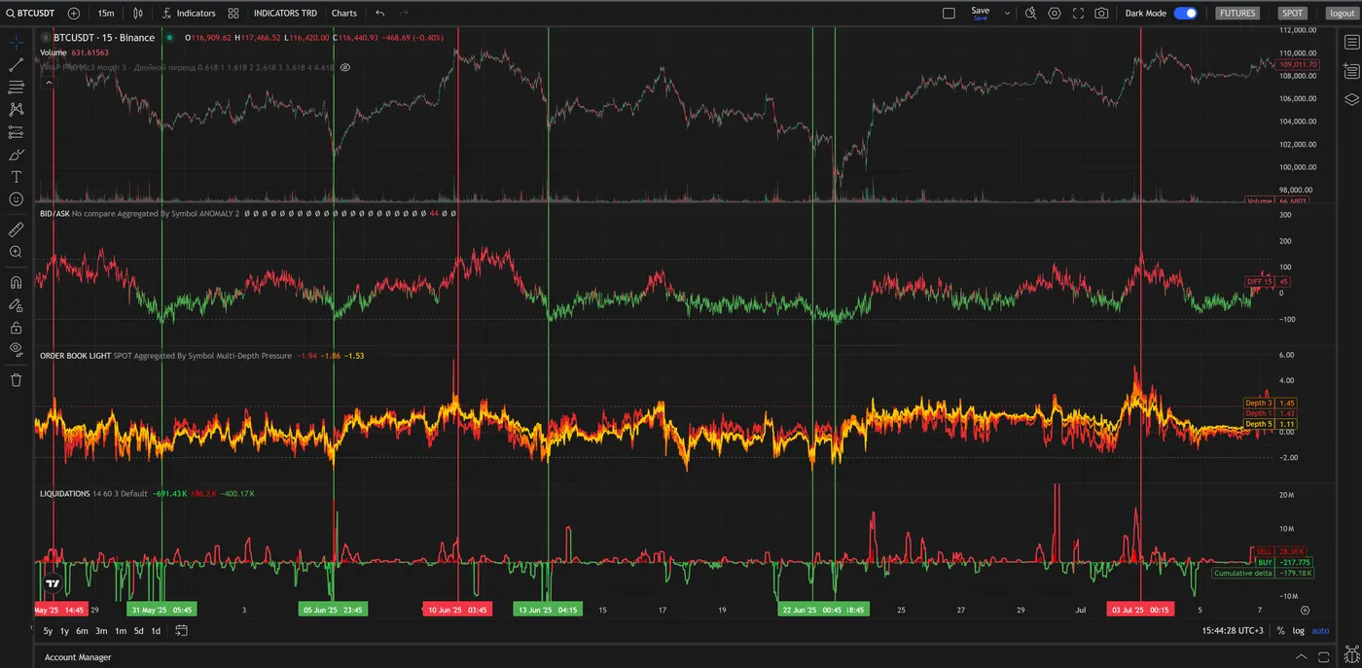This screenshot has height=668, width=1362.
Task: Select the patterns drawing tool
Action: pyautogui.click(x=16, y=110)
